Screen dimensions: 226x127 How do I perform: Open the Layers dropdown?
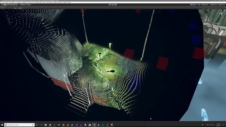click(213, 5)
